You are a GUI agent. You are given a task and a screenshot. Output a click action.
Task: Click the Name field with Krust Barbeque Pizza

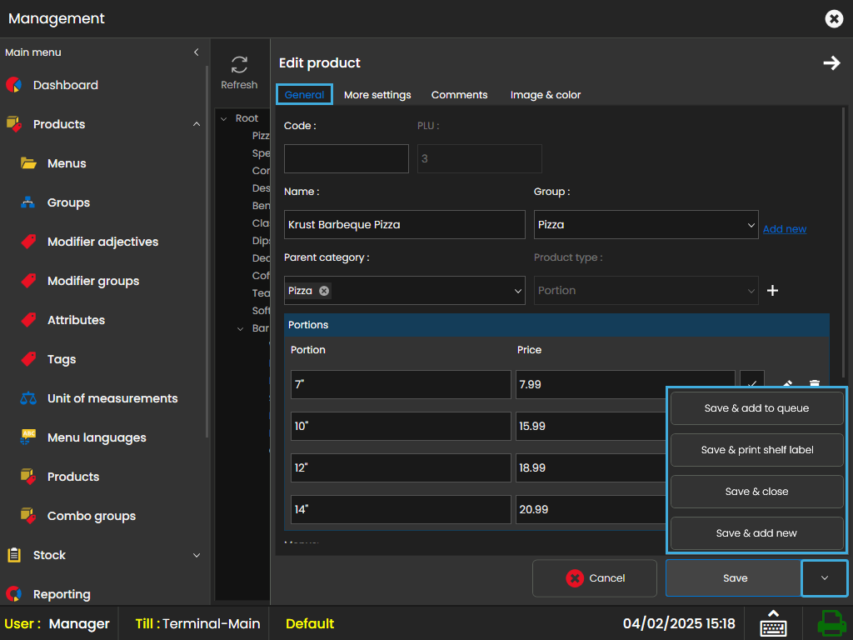pyautogui.click(x=404, y=225)
